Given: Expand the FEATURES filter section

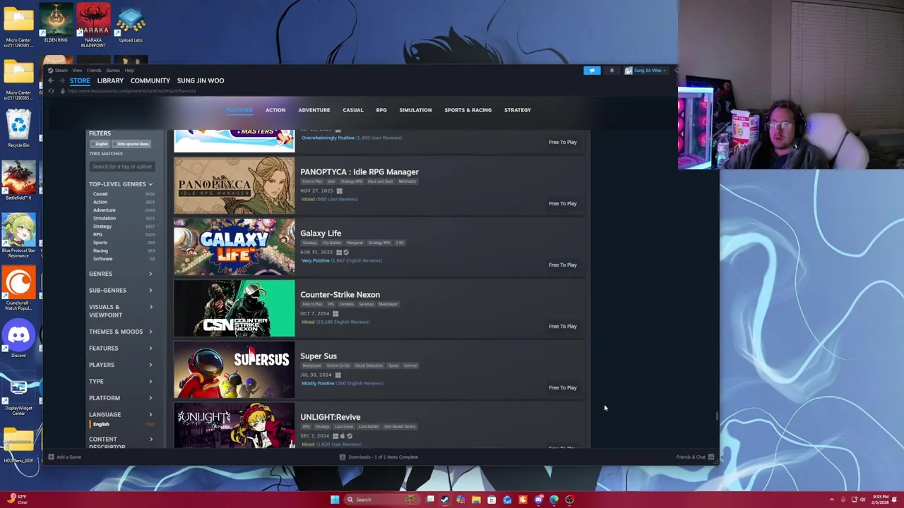Looking at the screenshot, I should coord(121,348).
